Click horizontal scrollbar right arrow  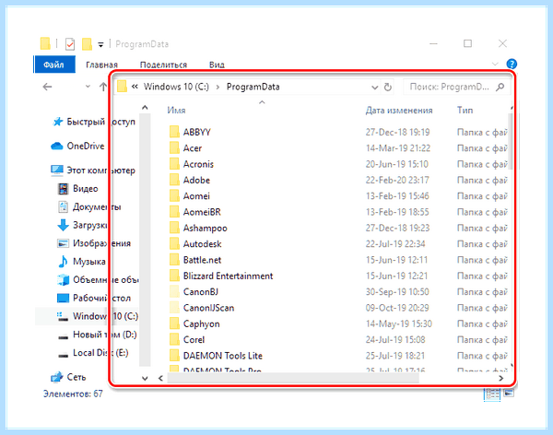point(500,378)
